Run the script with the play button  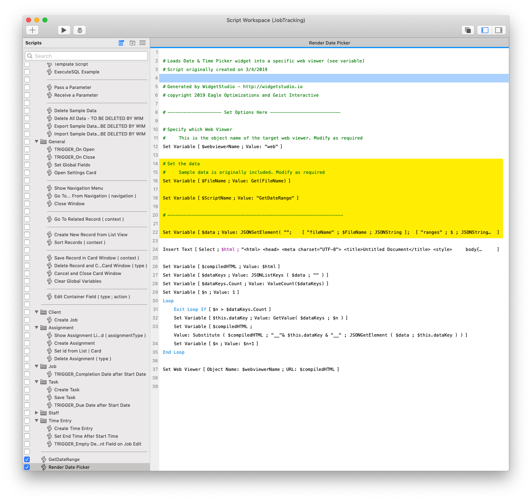64,30
